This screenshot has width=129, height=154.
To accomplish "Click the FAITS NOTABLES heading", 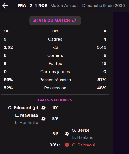I will 55,100.
